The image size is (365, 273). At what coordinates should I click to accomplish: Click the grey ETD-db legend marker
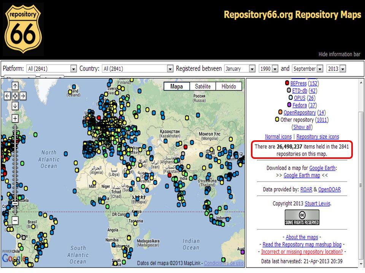(289, 90)
